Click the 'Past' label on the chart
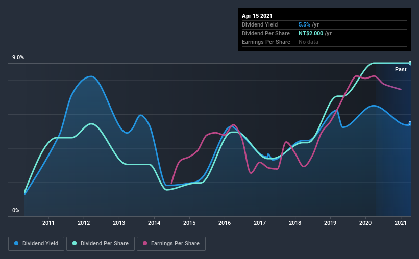419x259 pixels. (x=401, y=69)
